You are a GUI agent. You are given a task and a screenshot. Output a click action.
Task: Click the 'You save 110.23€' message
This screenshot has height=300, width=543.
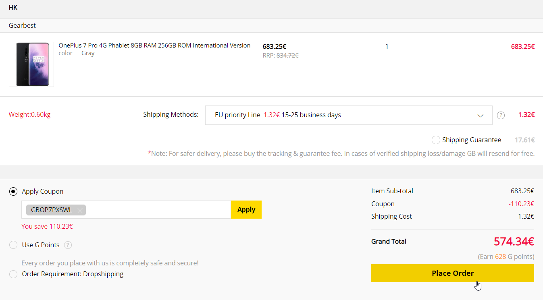(47, 226)
